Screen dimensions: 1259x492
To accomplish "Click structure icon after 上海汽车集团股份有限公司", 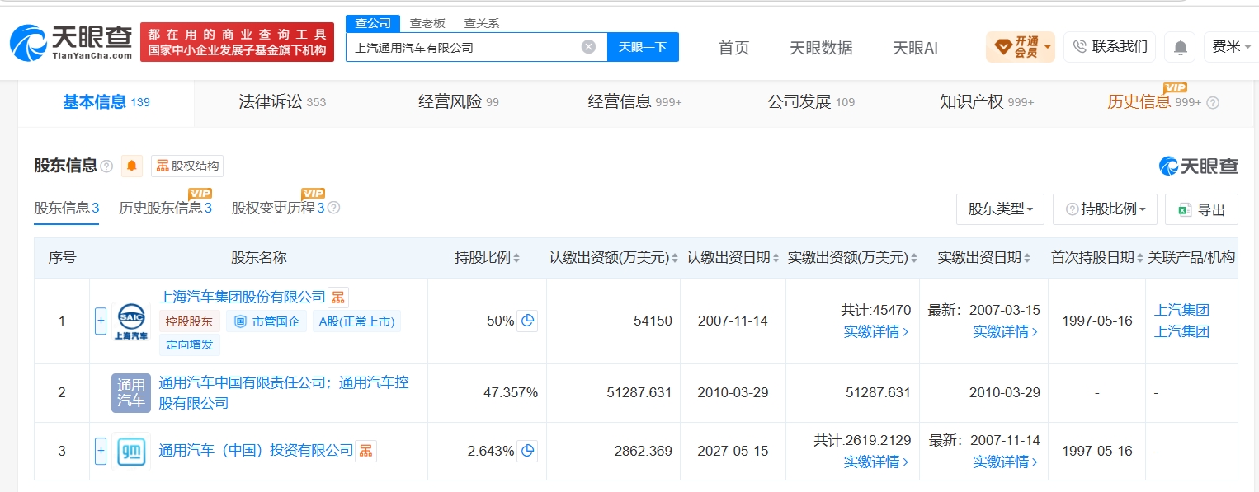I will pos(338,298).
